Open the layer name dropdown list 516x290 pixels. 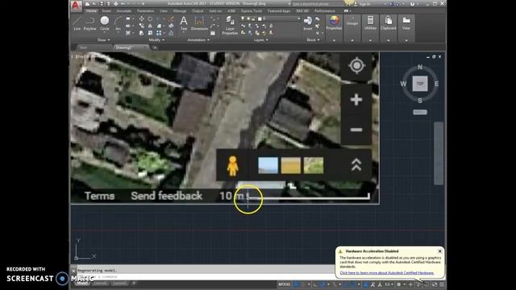299,19
